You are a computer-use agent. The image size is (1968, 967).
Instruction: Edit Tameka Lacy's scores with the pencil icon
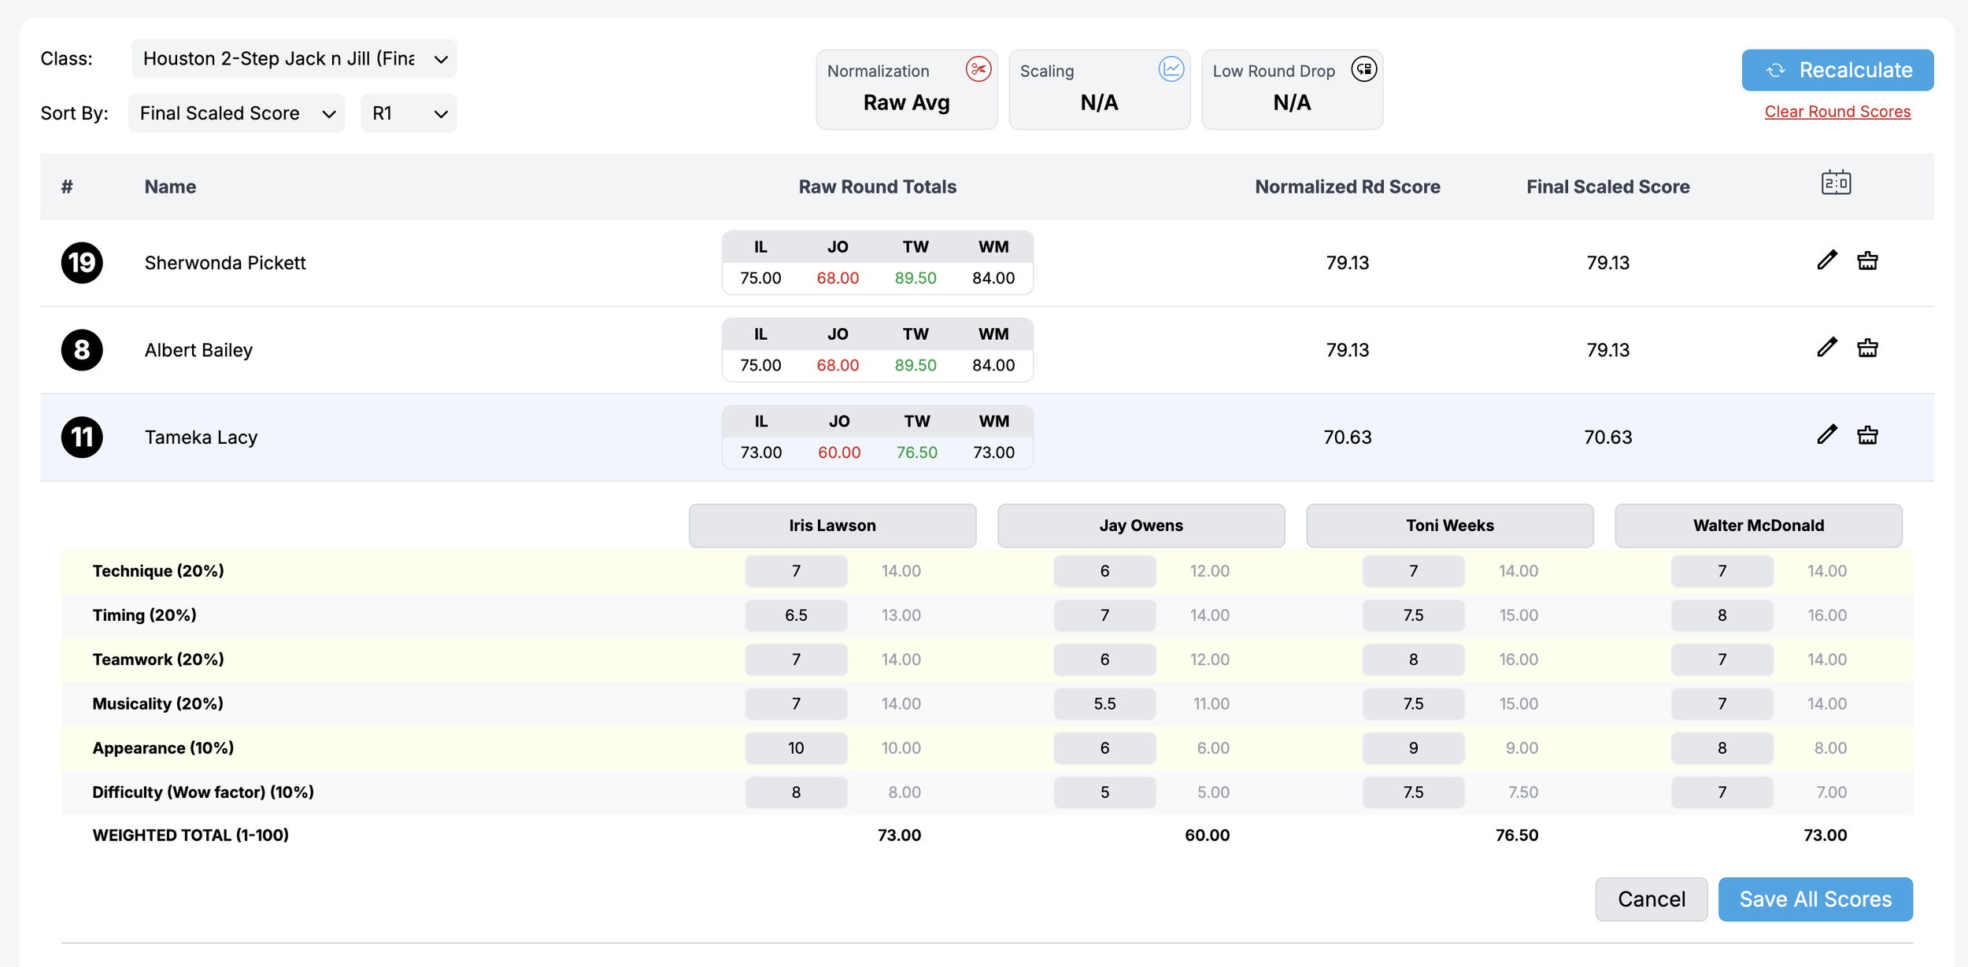coord(1827,434)
